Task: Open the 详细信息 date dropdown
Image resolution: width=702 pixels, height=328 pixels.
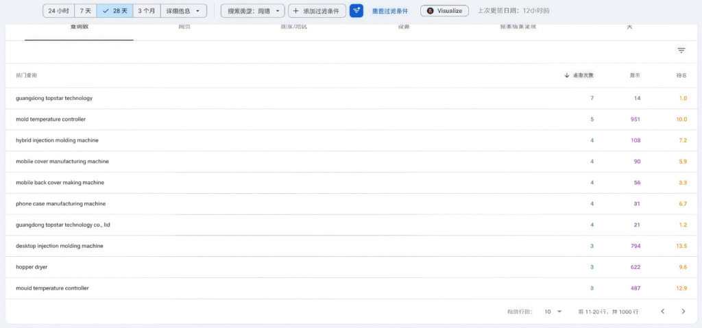Action: [x=184, y=11]
